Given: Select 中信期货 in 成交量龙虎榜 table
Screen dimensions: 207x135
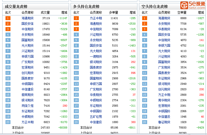Looking at the screenshot, I should click(27, 29).
